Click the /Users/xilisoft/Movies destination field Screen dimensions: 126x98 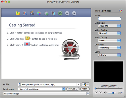click(40, 89)
